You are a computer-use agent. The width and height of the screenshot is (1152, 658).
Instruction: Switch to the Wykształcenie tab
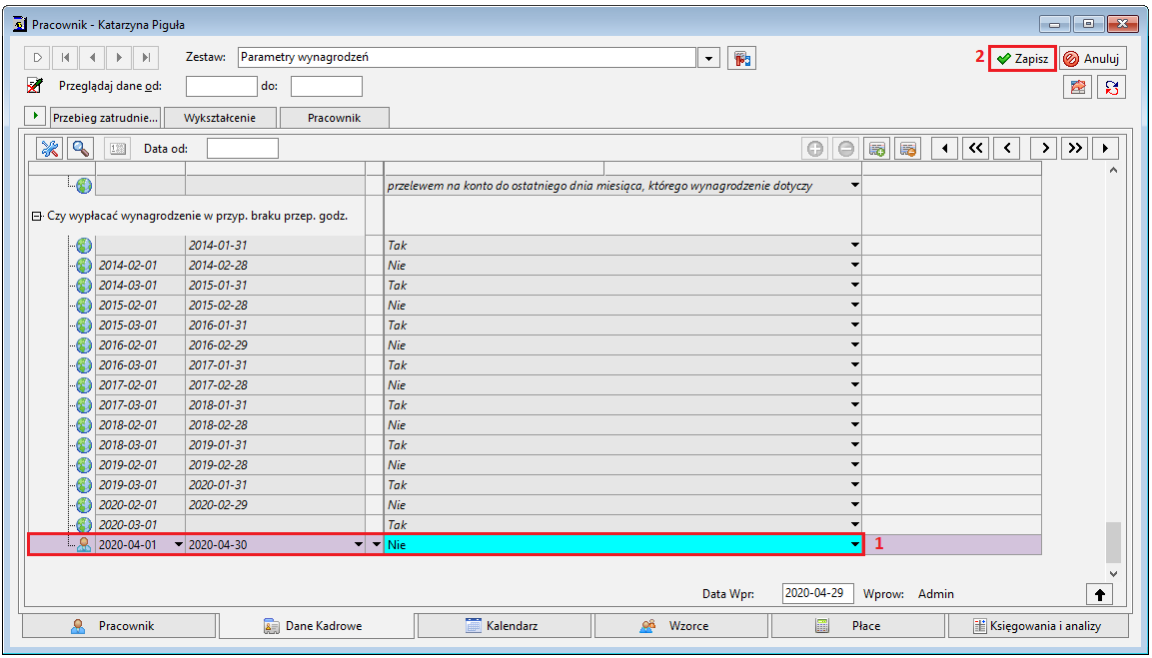tap(220, 118)
